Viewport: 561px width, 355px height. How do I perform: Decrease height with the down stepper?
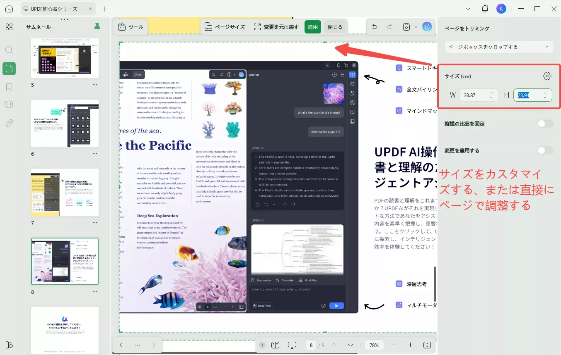click(x=545, y=98)
